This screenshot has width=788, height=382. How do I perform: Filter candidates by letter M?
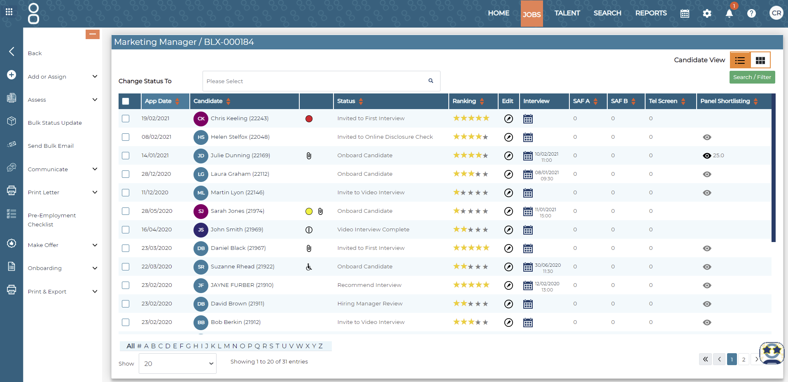[x=227, y=346]
